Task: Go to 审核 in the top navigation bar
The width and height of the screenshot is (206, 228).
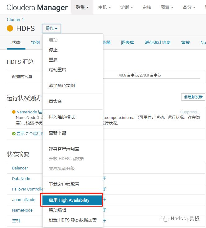Action: tap(147, 7)
